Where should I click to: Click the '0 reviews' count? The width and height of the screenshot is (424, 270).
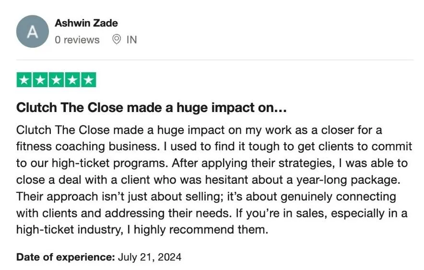click(x=77, y=40)
